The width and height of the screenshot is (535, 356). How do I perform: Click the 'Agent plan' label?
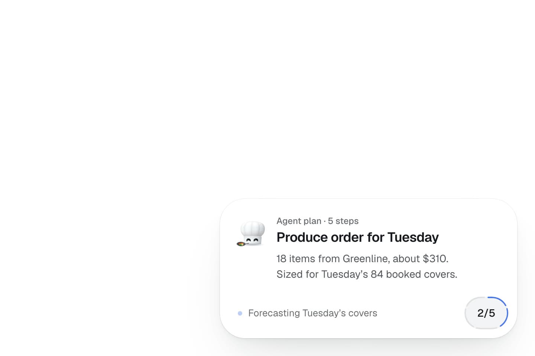[x=299, y=221]
